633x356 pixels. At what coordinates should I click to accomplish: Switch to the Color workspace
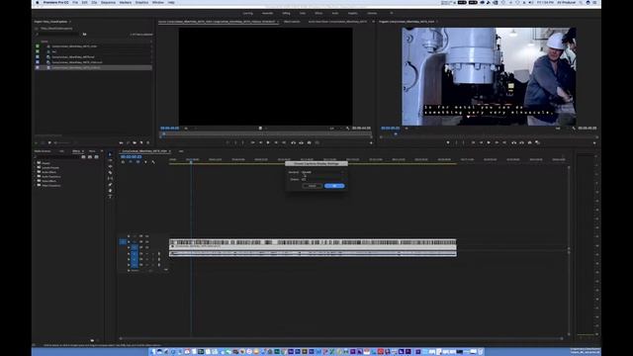pyautogui.click(x=303, y=13)
